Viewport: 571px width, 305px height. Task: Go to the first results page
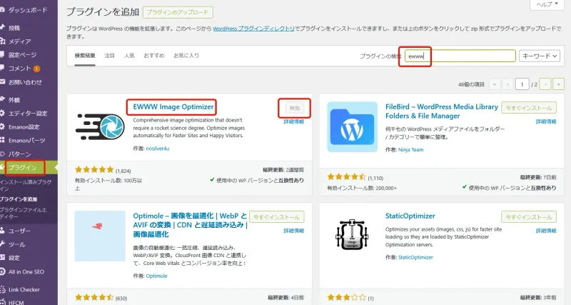click(x=495, y=84)
